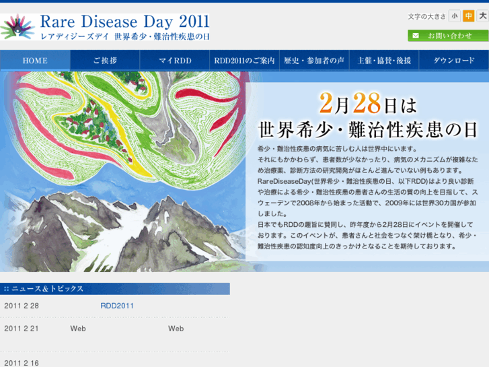Click the 2011 2 21 news date
Screen dimensions: 489x367
(22, 329)
